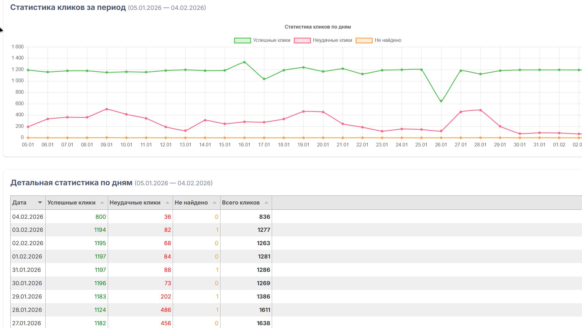Select pink data point at 28.01
This screenshot has width=582, height=328.
480,110
